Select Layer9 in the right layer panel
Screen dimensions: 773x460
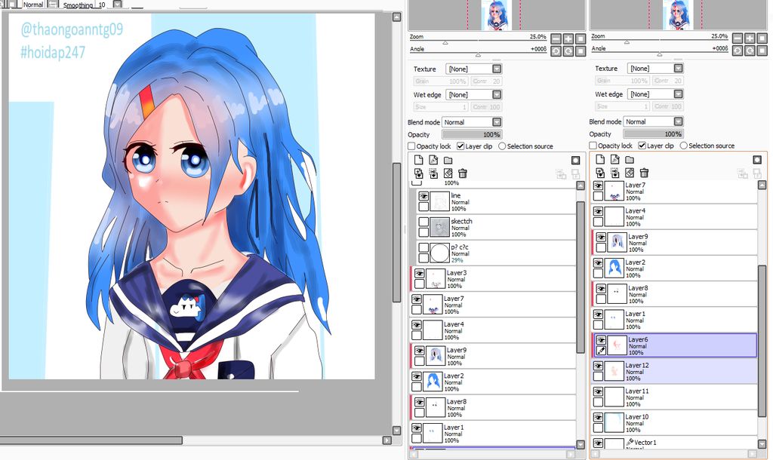tap(674, 243)
